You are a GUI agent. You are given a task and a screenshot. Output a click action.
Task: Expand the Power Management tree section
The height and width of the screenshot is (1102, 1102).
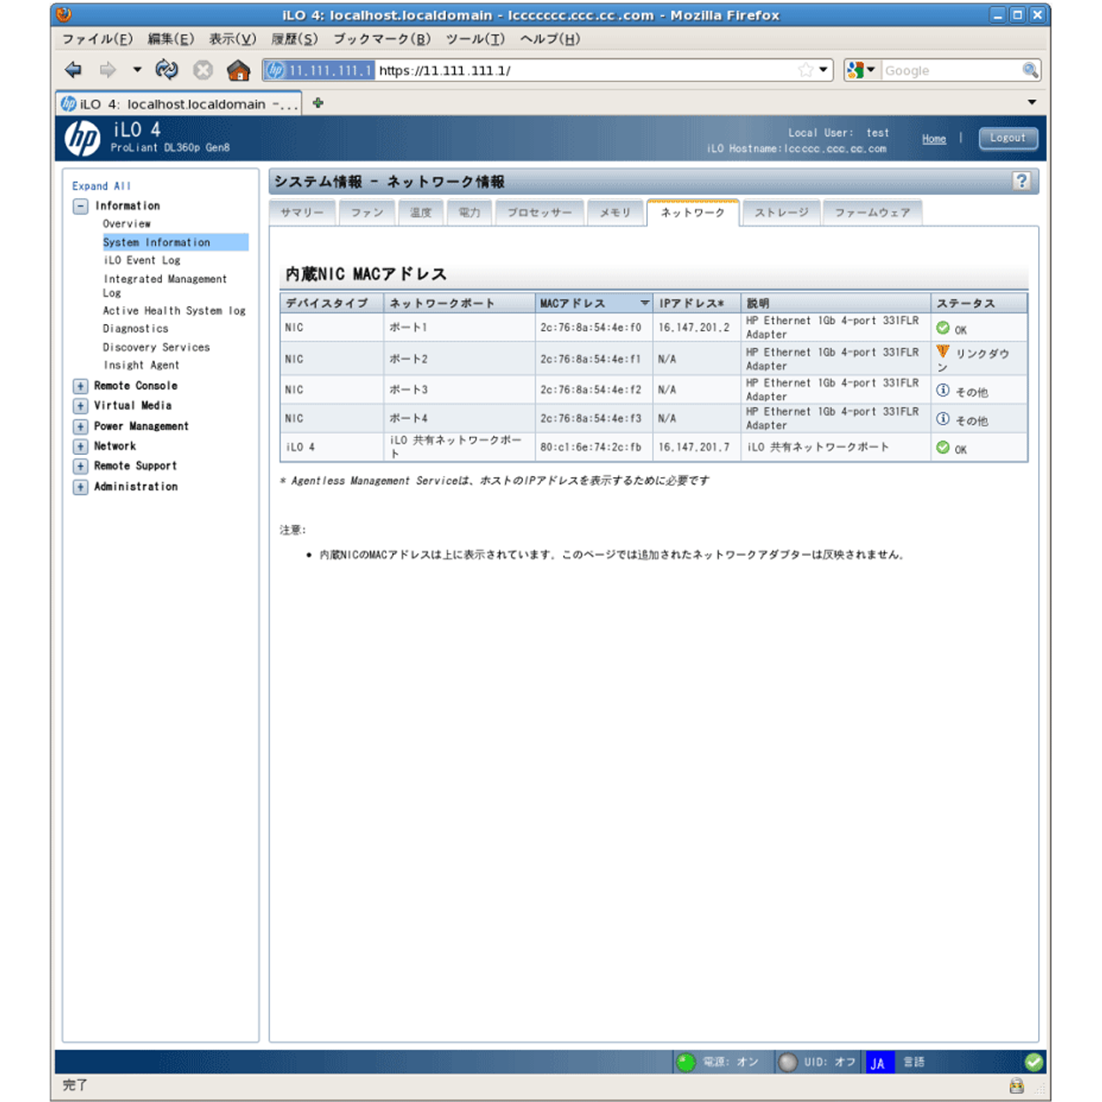[81, 427]
